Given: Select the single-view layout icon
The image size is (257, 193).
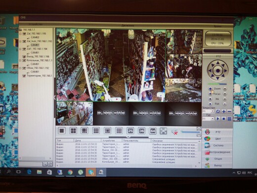Looking at the screenshot, I should (62, 131).
